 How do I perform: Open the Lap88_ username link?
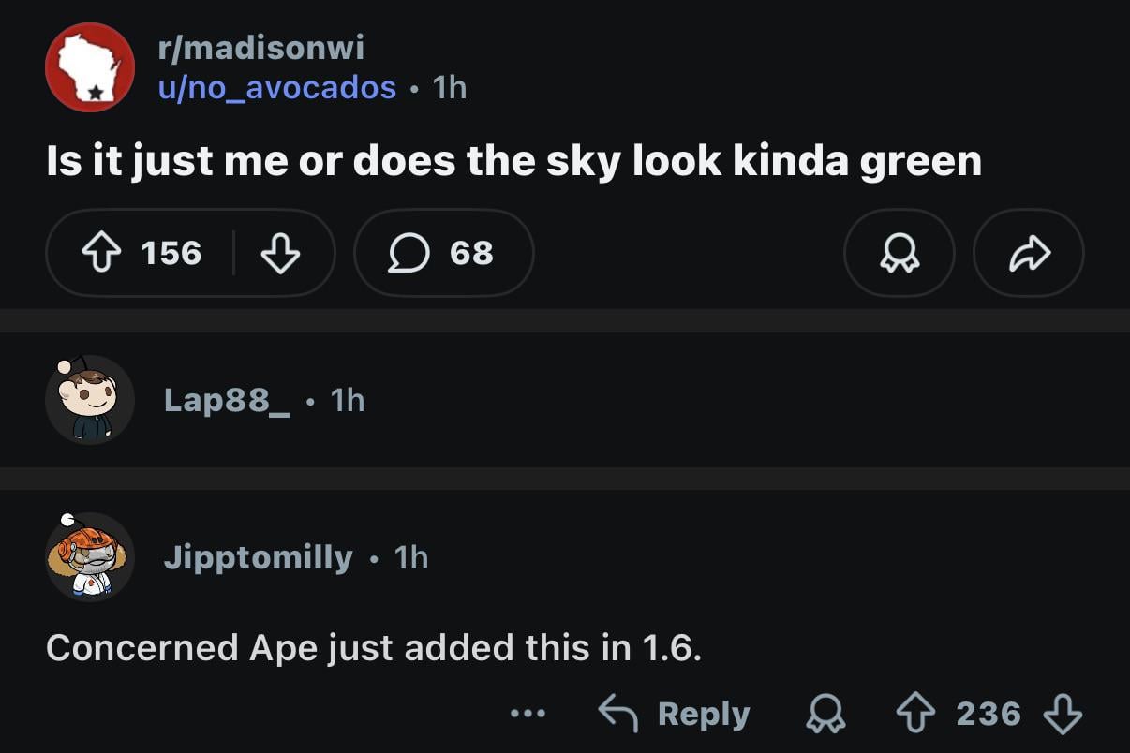click(x=227, y=401)
